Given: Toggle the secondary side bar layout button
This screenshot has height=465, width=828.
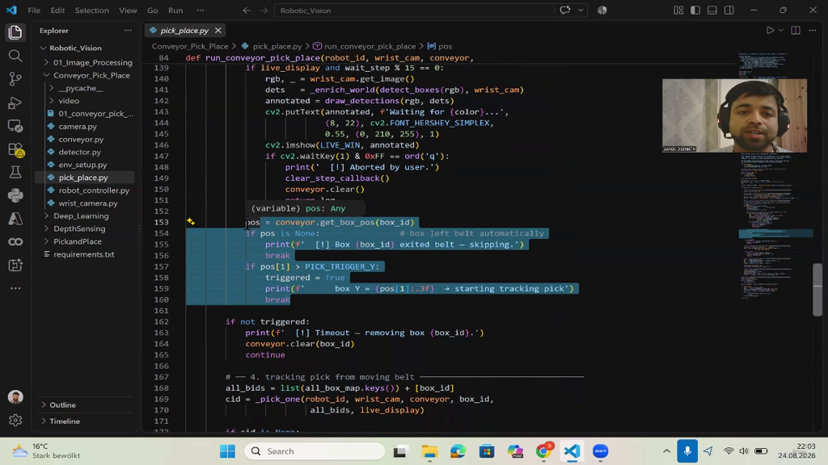Looking at the screenshot, I should pyautogui.click(x=729, y=10).
